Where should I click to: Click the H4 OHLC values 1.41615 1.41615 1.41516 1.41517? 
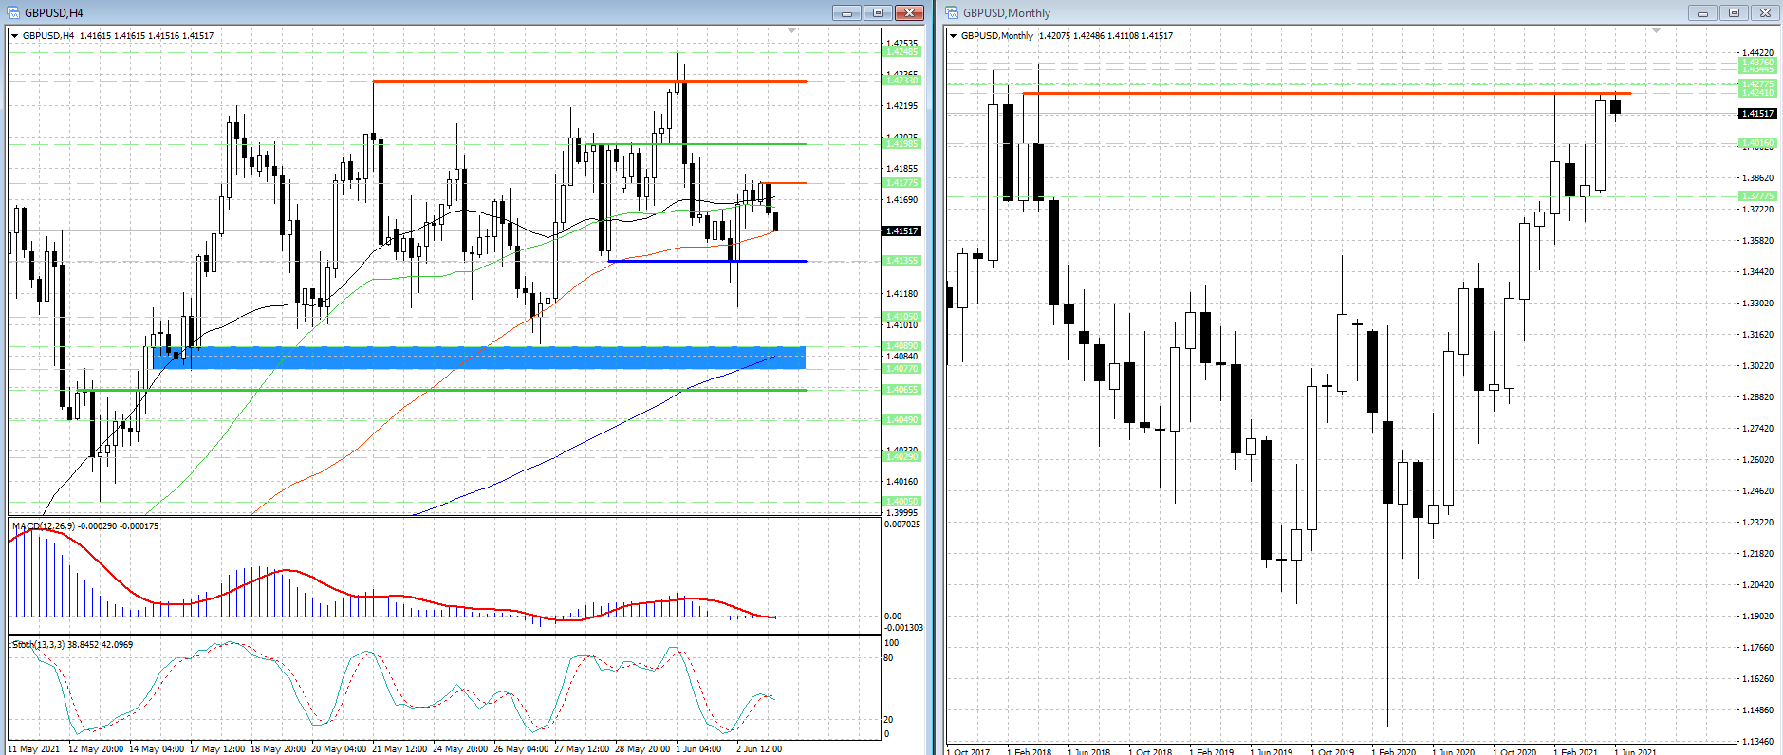[x=147, y=36]
